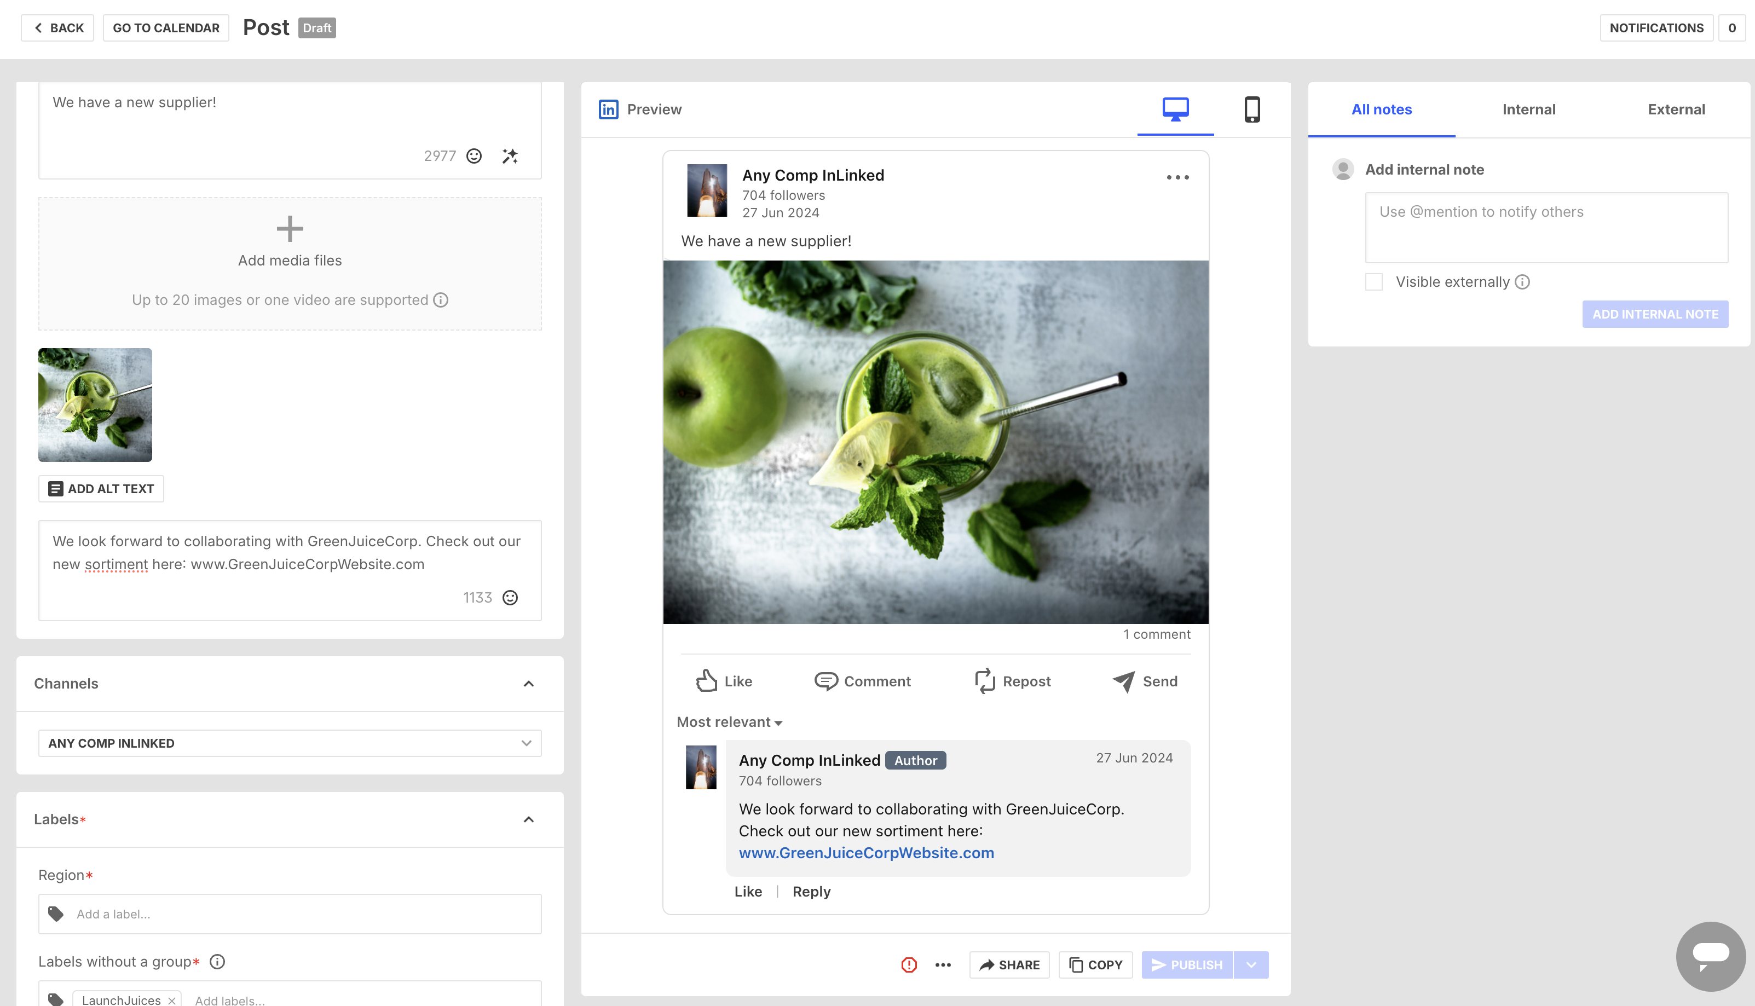Click the tag icon in the Region field
The width and height of the screenshot is (1755, 1006).
(56, 914)
